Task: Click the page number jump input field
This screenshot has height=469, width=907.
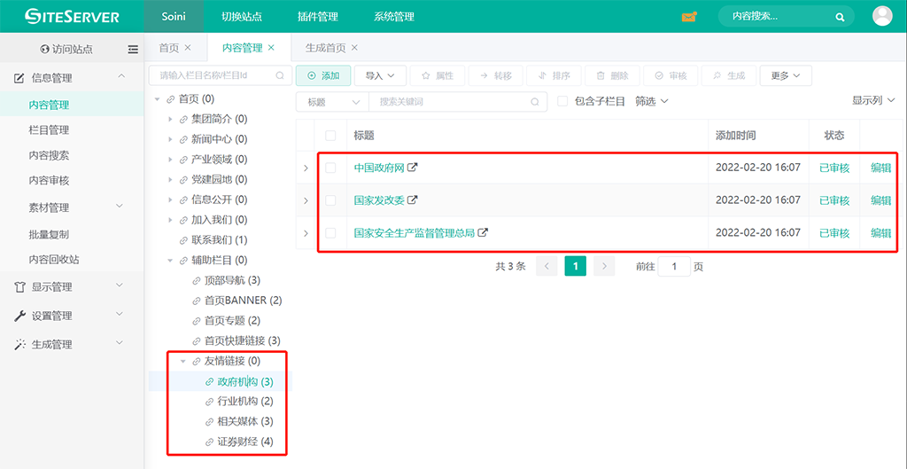Action: pos(674,266)
